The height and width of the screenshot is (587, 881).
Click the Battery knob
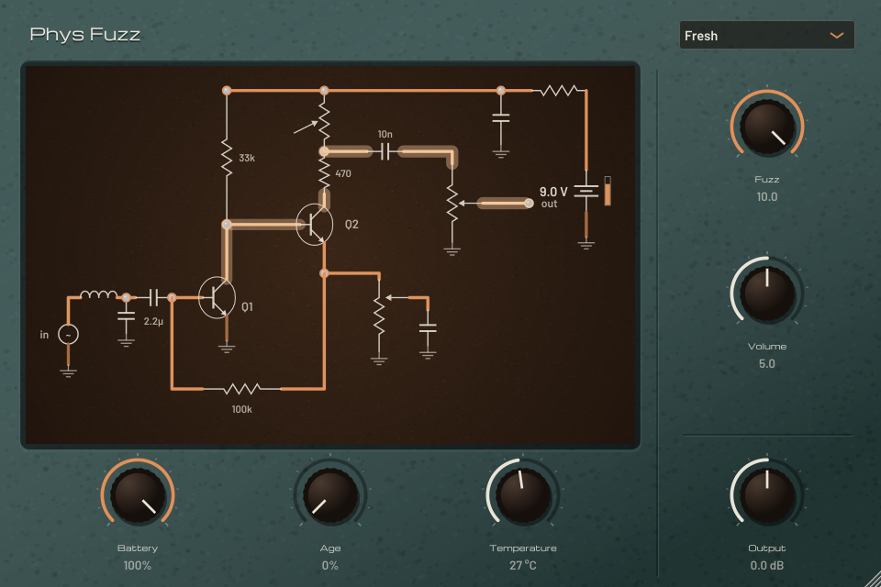tap(138, 495)
